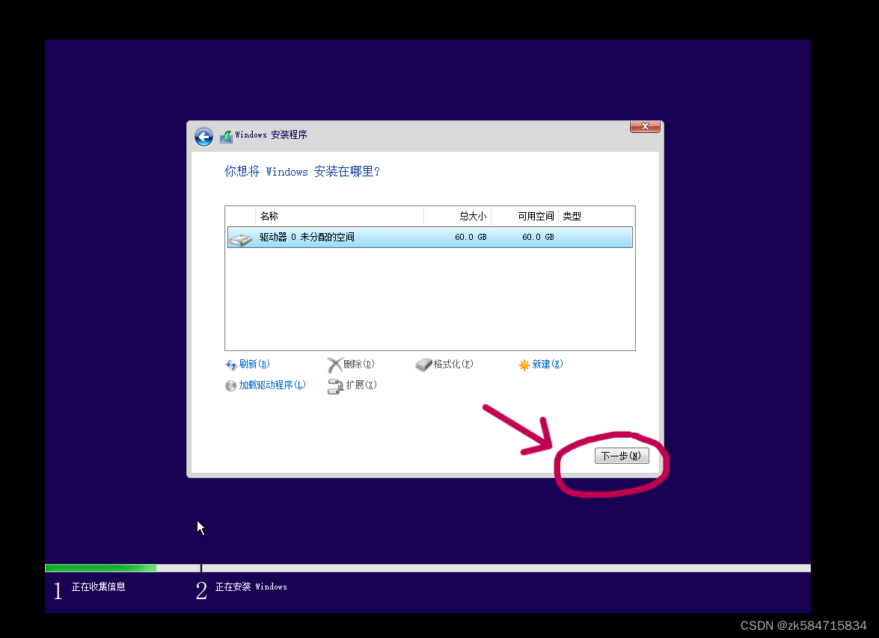Click the 可用空间 column header

click(524, 216)
